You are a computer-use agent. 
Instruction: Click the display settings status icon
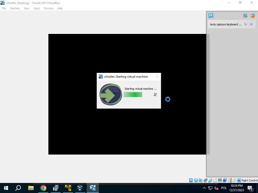(220, 180)
